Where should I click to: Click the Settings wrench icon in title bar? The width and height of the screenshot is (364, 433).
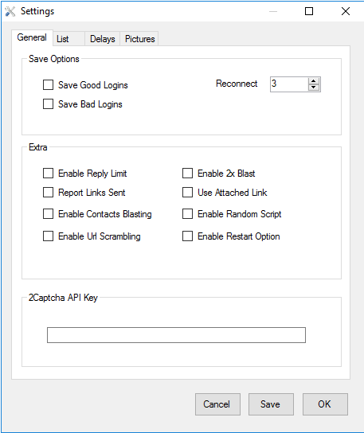point(10,11)
